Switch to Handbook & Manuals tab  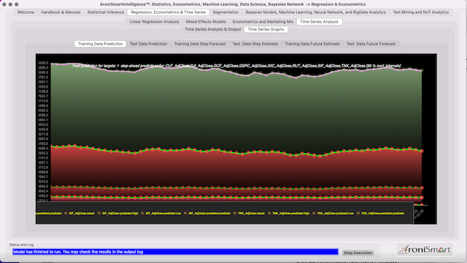point(61,12)
